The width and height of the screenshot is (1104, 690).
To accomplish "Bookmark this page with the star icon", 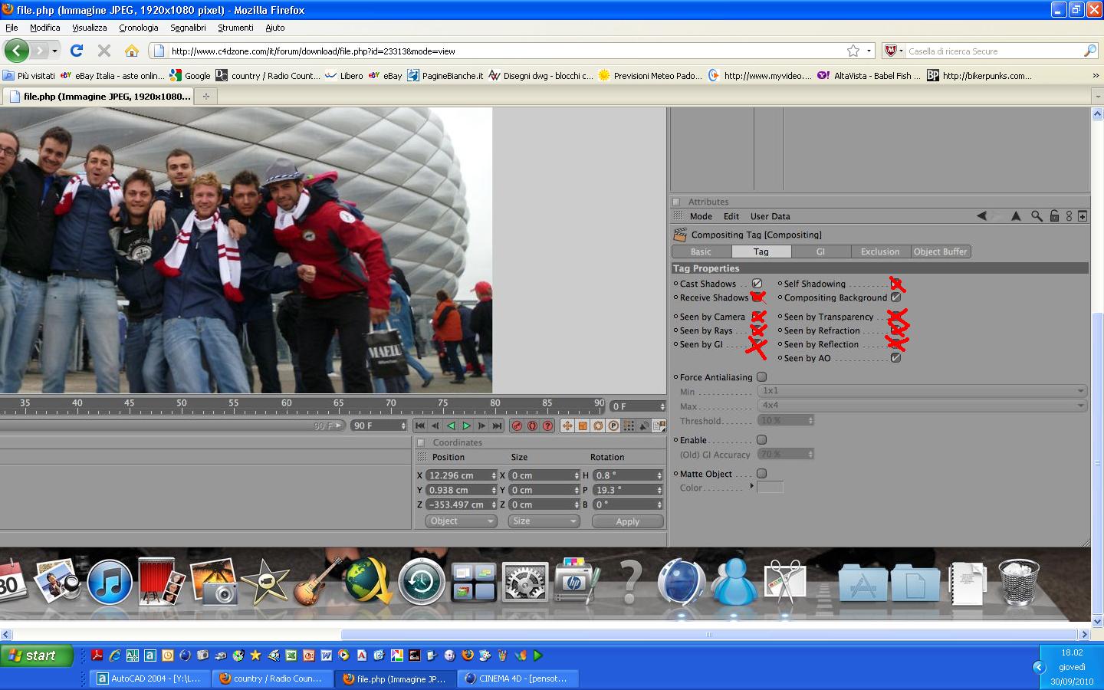I will coord(853,51).
